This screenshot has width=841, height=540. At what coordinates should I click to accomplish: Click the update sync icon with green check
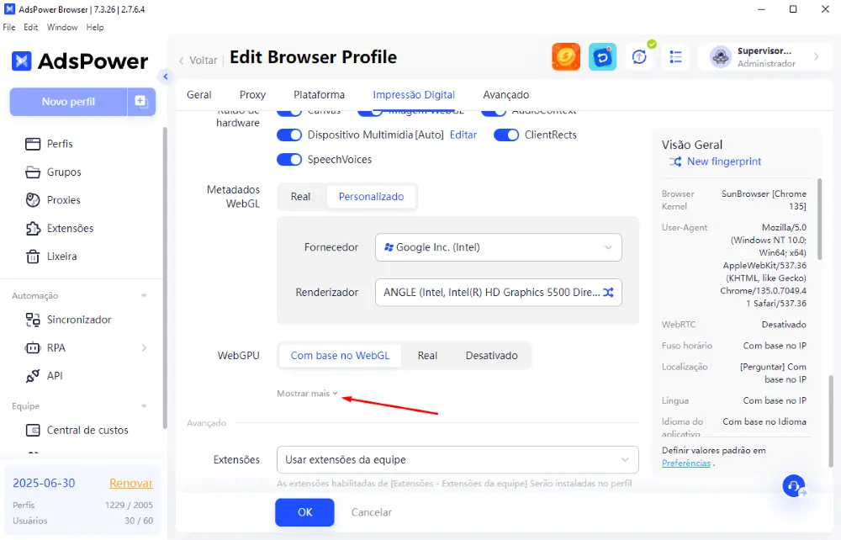[639, 57]
